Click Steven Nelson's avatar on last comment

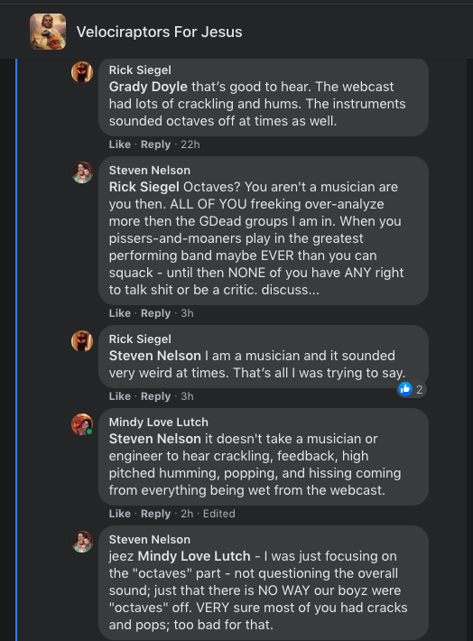pyautogui.click(x=82, y=542)
